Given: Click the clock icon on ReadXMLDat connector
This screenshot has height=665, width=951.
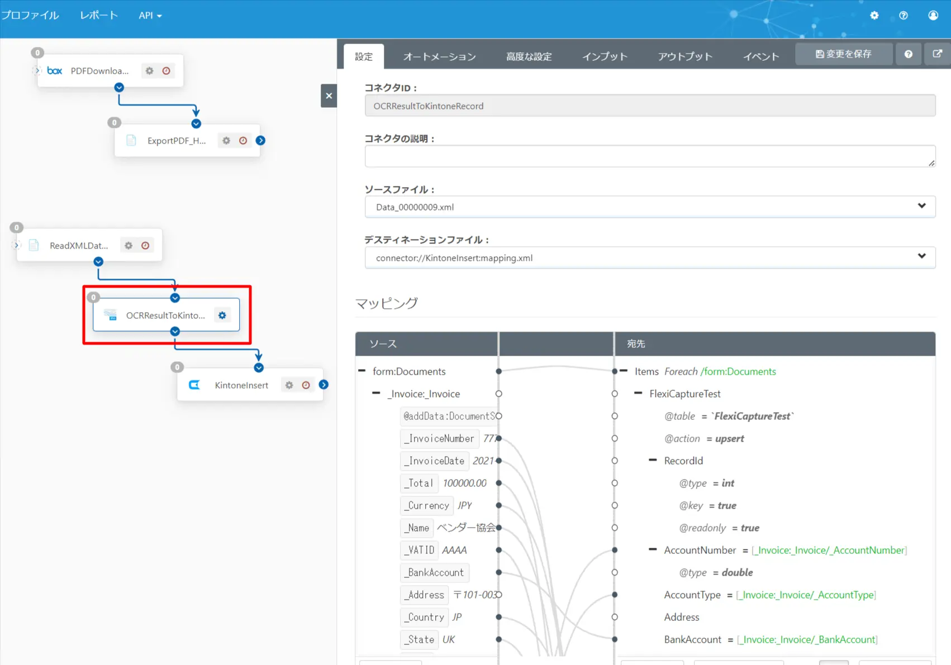Looking at the screenshot, I should tap(145, 246).
